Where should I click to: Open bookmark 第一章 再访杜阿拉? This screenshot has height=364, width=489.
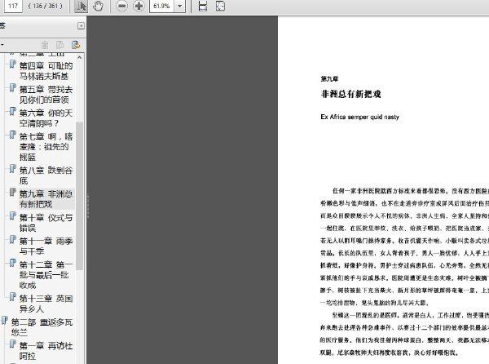point(46,351)
